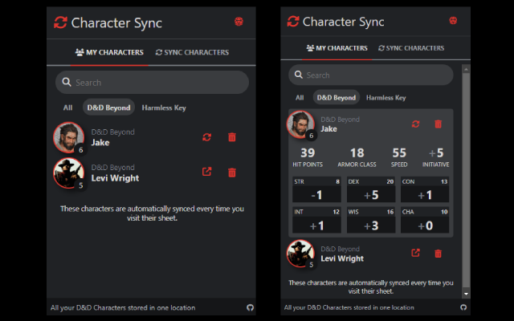
Task: Delete Levi Wright from the right panel
Action: 438,254
